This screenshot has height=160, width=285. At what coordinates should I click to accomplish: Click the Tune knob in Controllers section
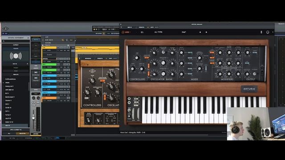pyautogui.click(x=137, y=58)
